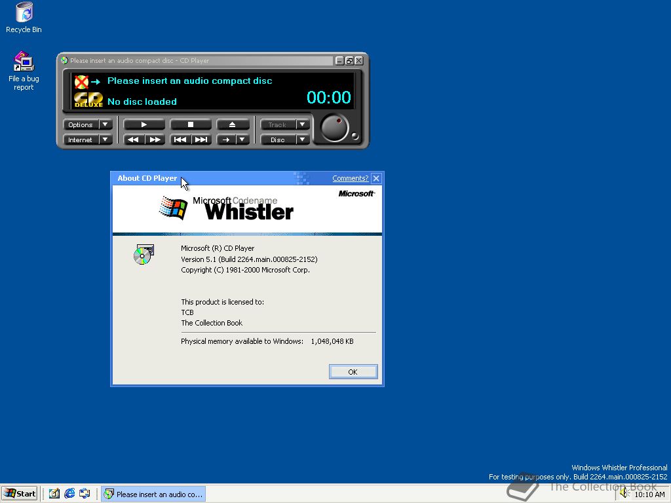Close the About CD Player dialog

[376, 178]
